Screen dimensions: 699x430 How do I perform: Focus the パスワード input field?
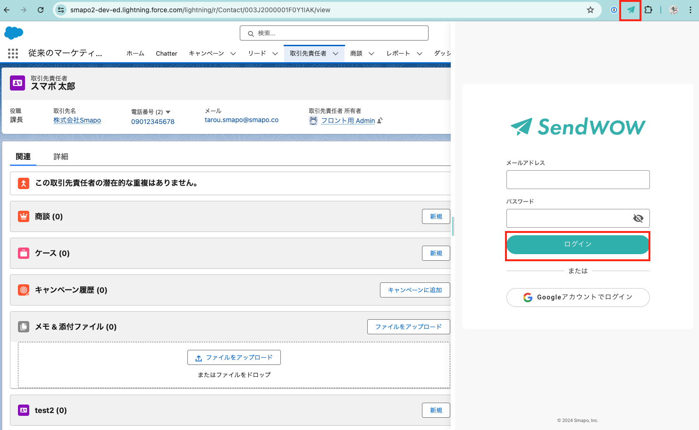tap(578, 218)
